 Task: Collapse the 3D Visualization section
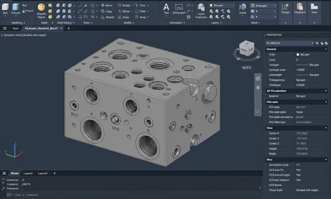click(x=326, y=91)
